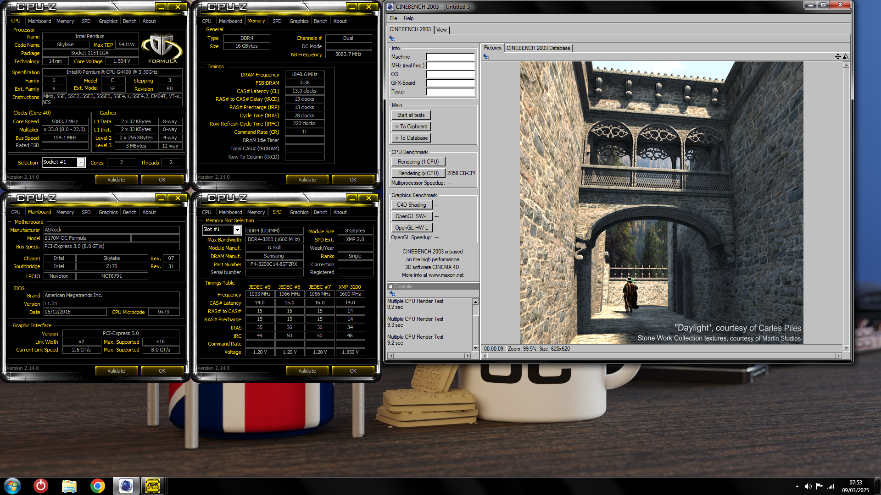Image resolution: width=881 pixels, height=495 pixels.
Task: Open the CINEBENCH 2003 Database tab
Action: coord(538,48)
